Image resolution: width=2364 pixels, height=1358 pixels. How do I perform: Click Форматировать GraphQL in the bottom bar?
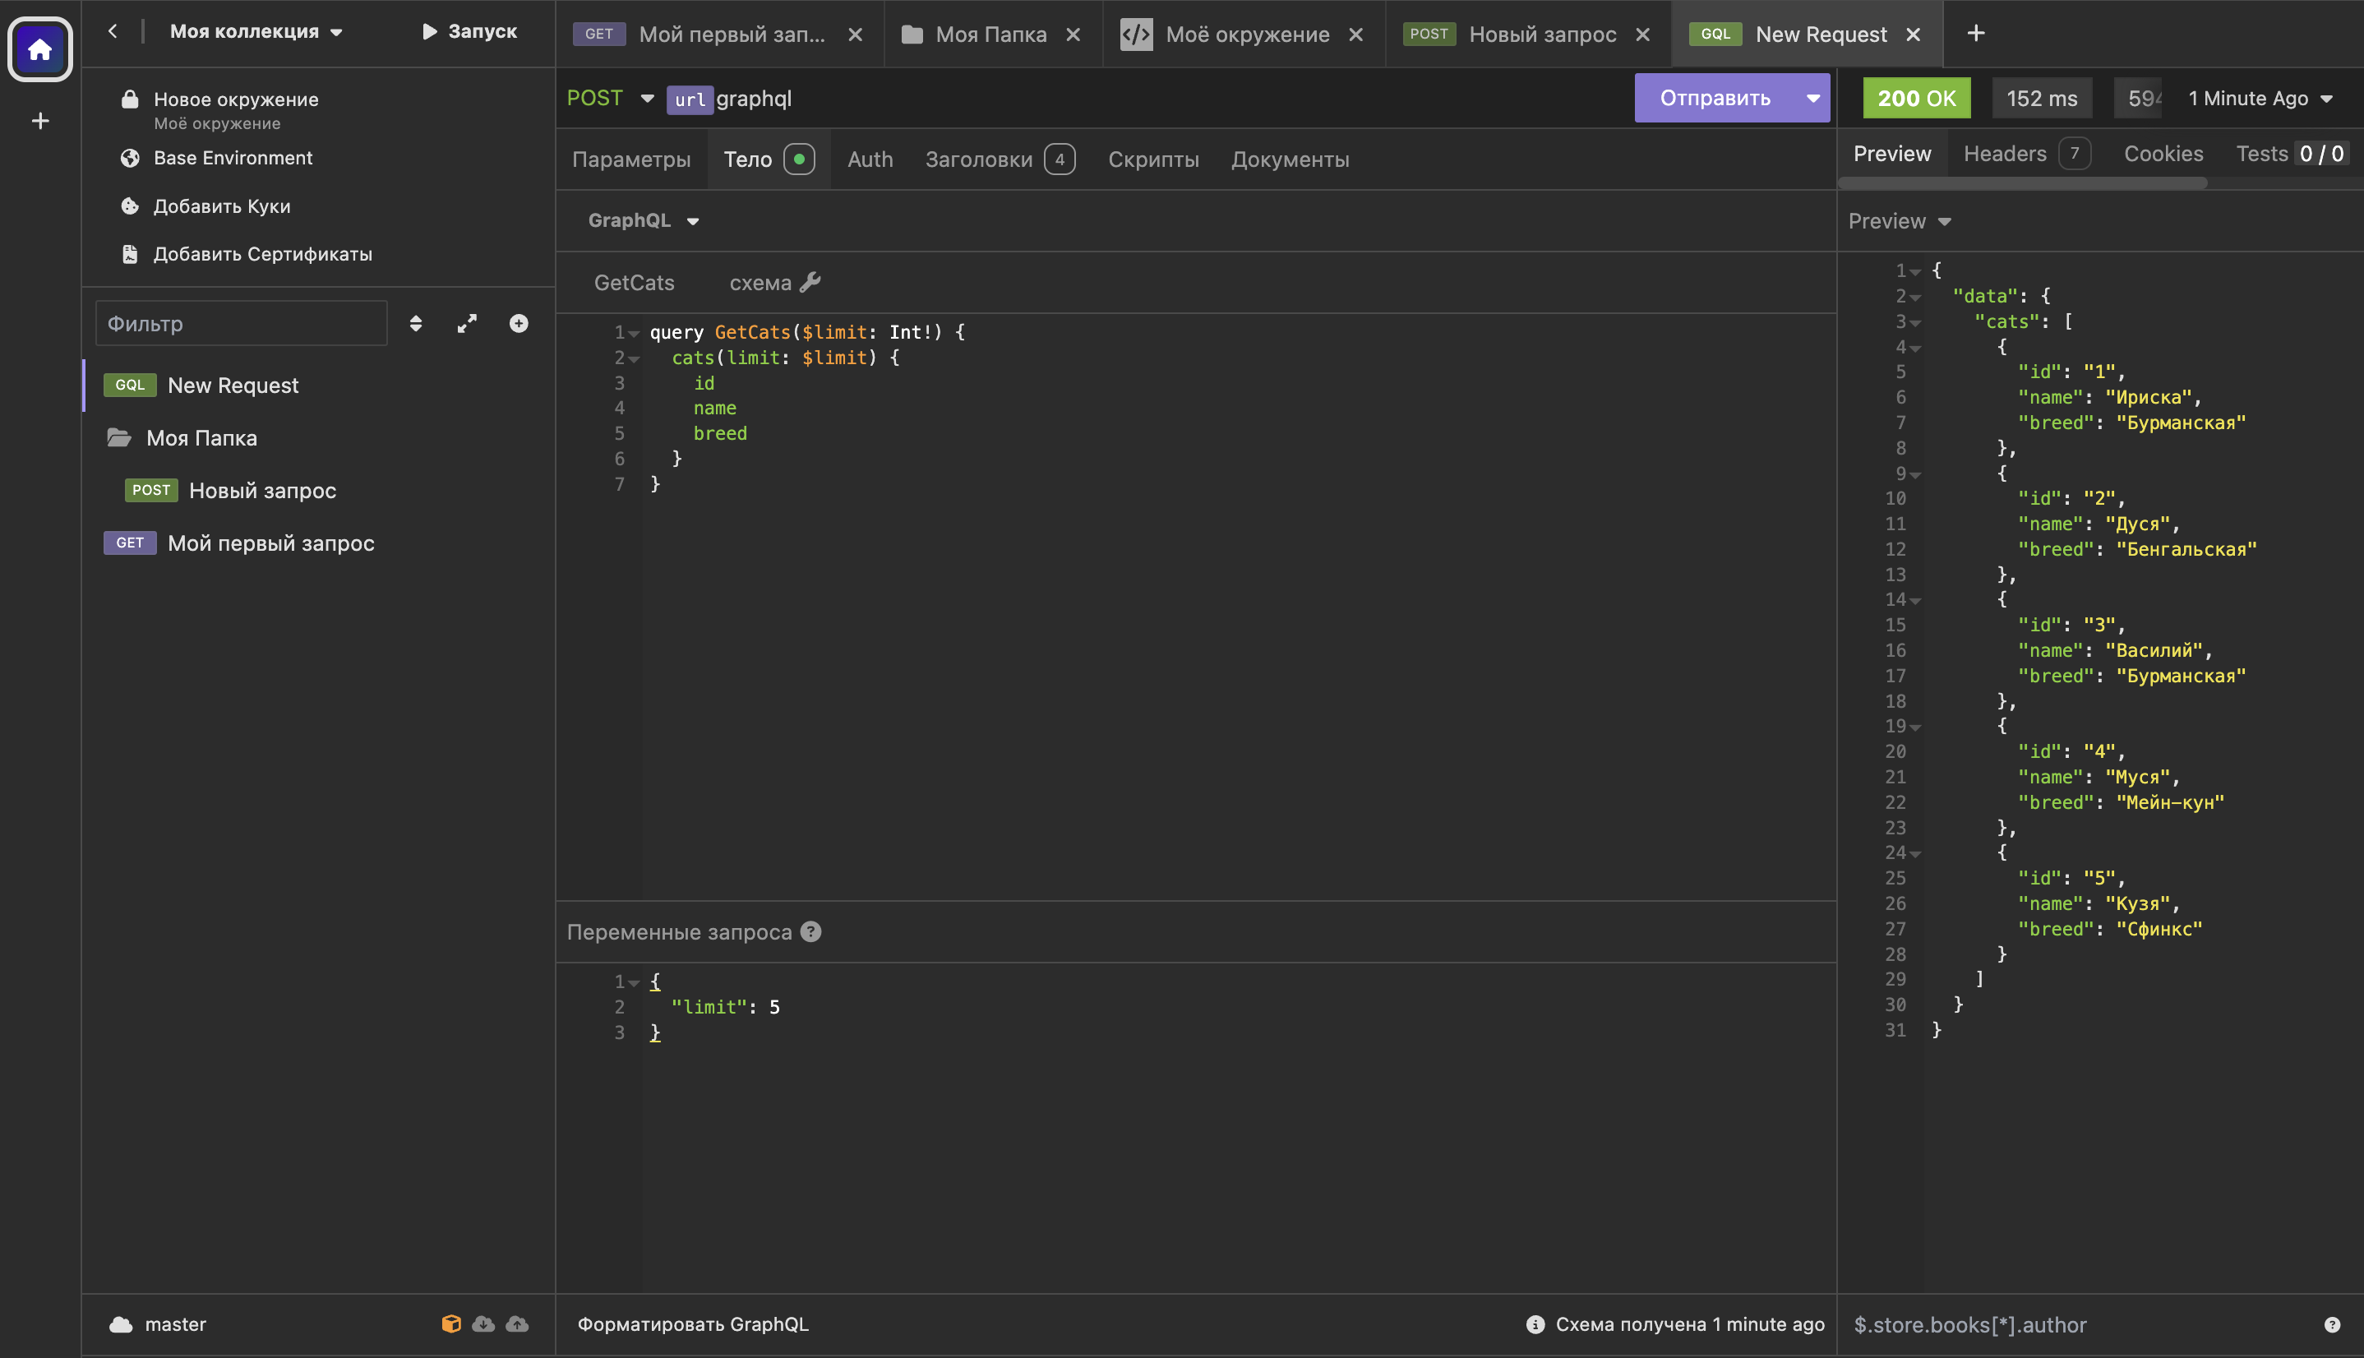693,1323
